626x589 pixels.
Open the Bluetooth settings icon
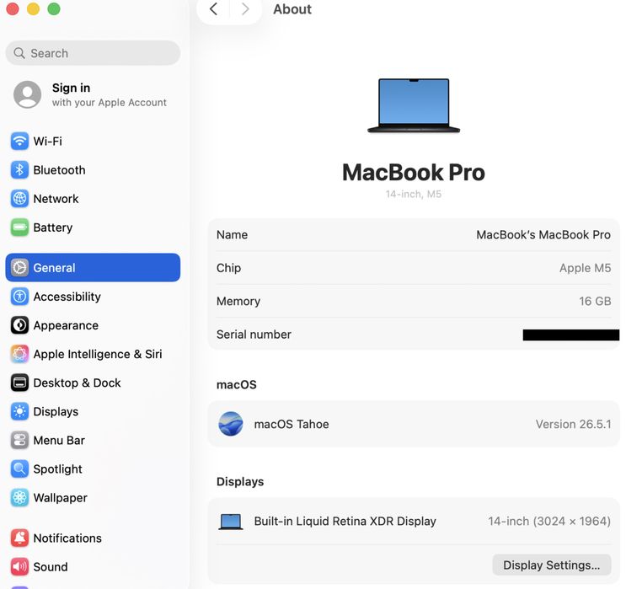pos(19,169)
